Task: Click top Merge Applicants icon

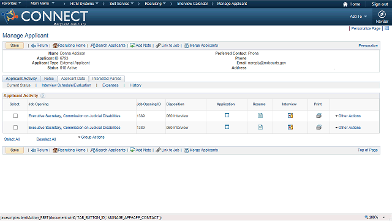Action: (x=186, y=45)
